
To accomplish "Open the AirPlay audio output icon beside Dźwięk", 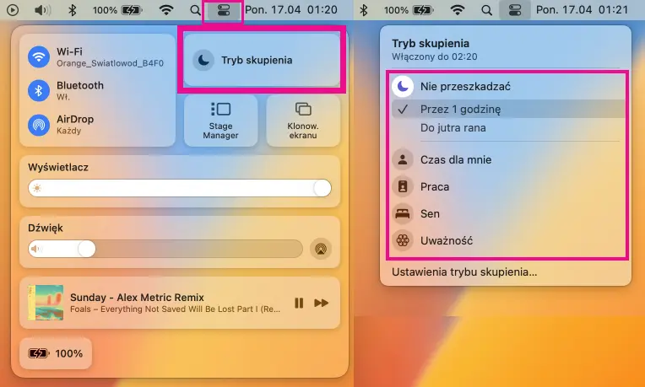I will pos(321,249).
